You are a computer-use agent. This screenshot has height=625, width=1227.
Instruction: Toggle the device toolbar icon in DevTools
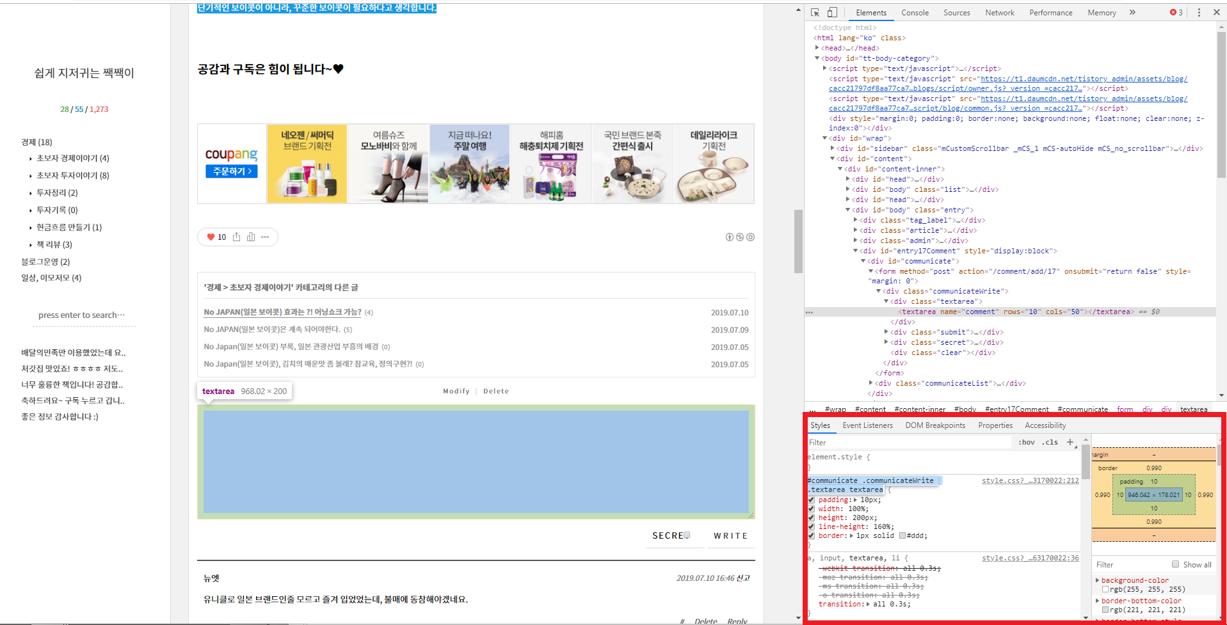[x=832, y=12]
